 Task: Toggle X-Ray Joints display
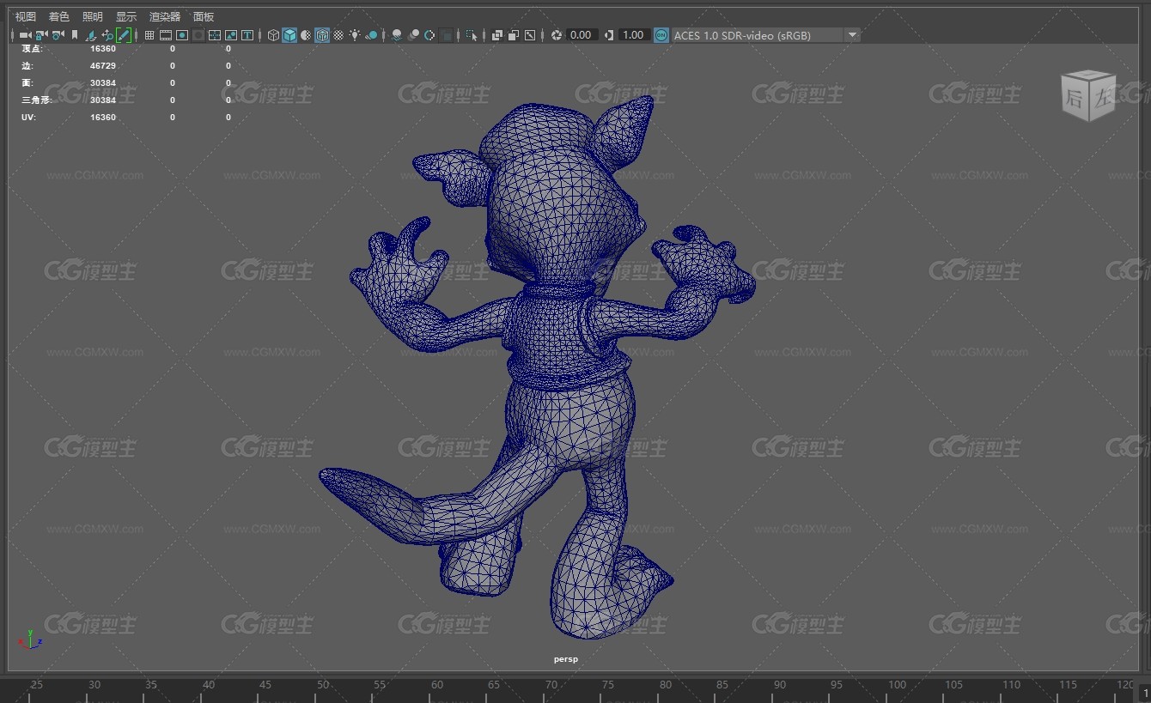coord(530,35)
